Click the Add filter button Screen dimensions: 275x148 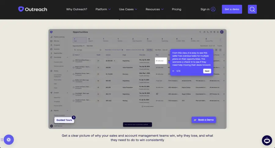point(149,50)
